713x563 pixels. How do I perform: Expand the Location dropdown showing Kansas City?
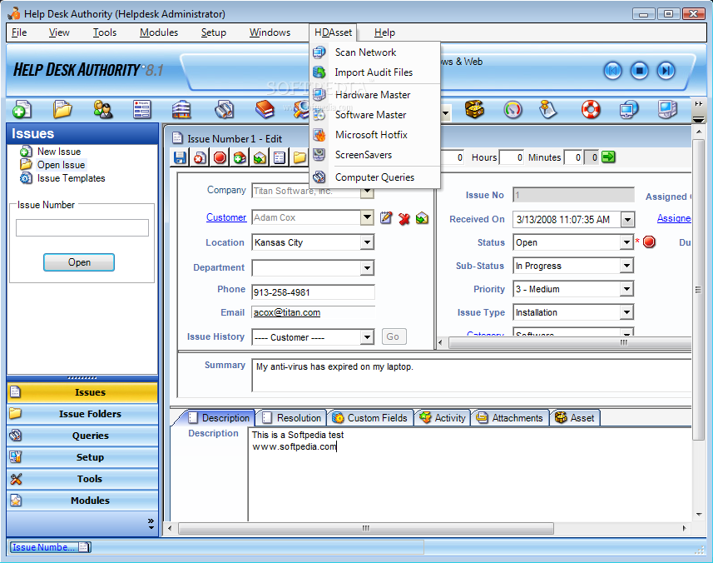point(368,242)
